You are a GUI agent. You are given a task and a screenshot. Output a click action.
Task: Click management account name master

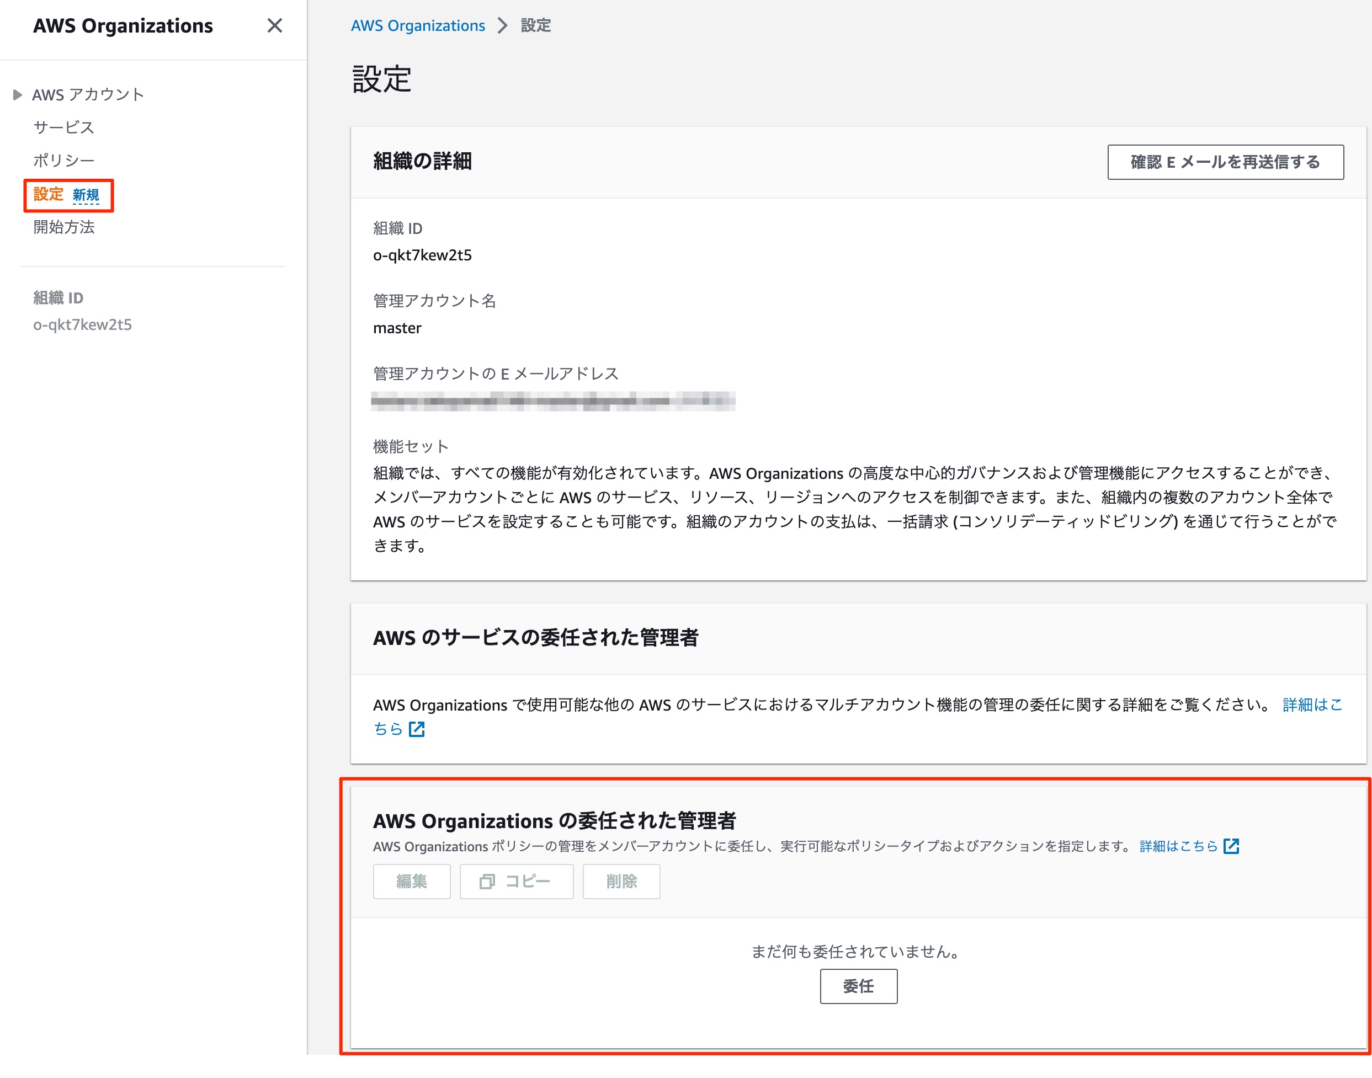(397, 328)
